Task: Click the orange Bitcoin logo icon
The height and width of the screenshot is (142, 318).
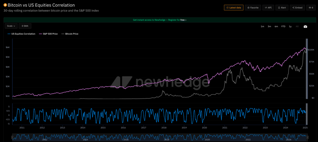Action: [5, 5]
